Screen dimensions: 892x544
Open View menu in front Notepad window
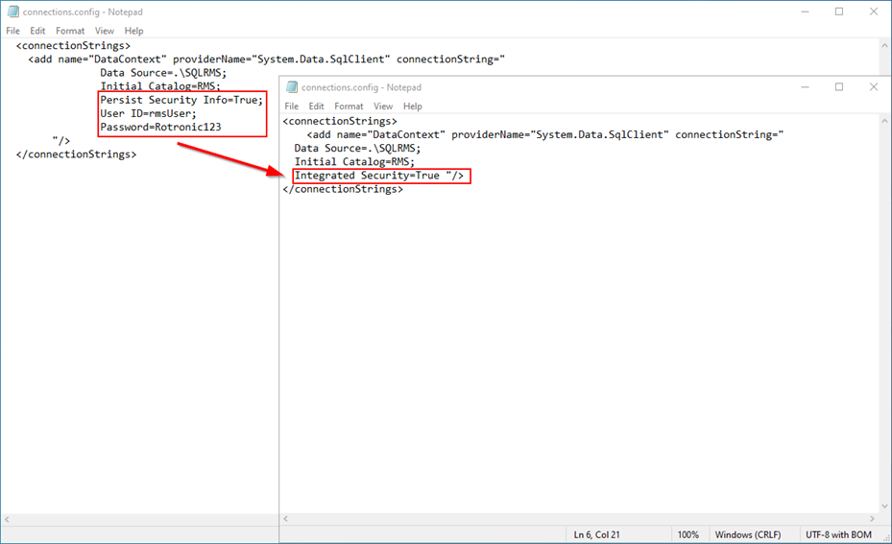pyautogui.click(x=383, y=106)
